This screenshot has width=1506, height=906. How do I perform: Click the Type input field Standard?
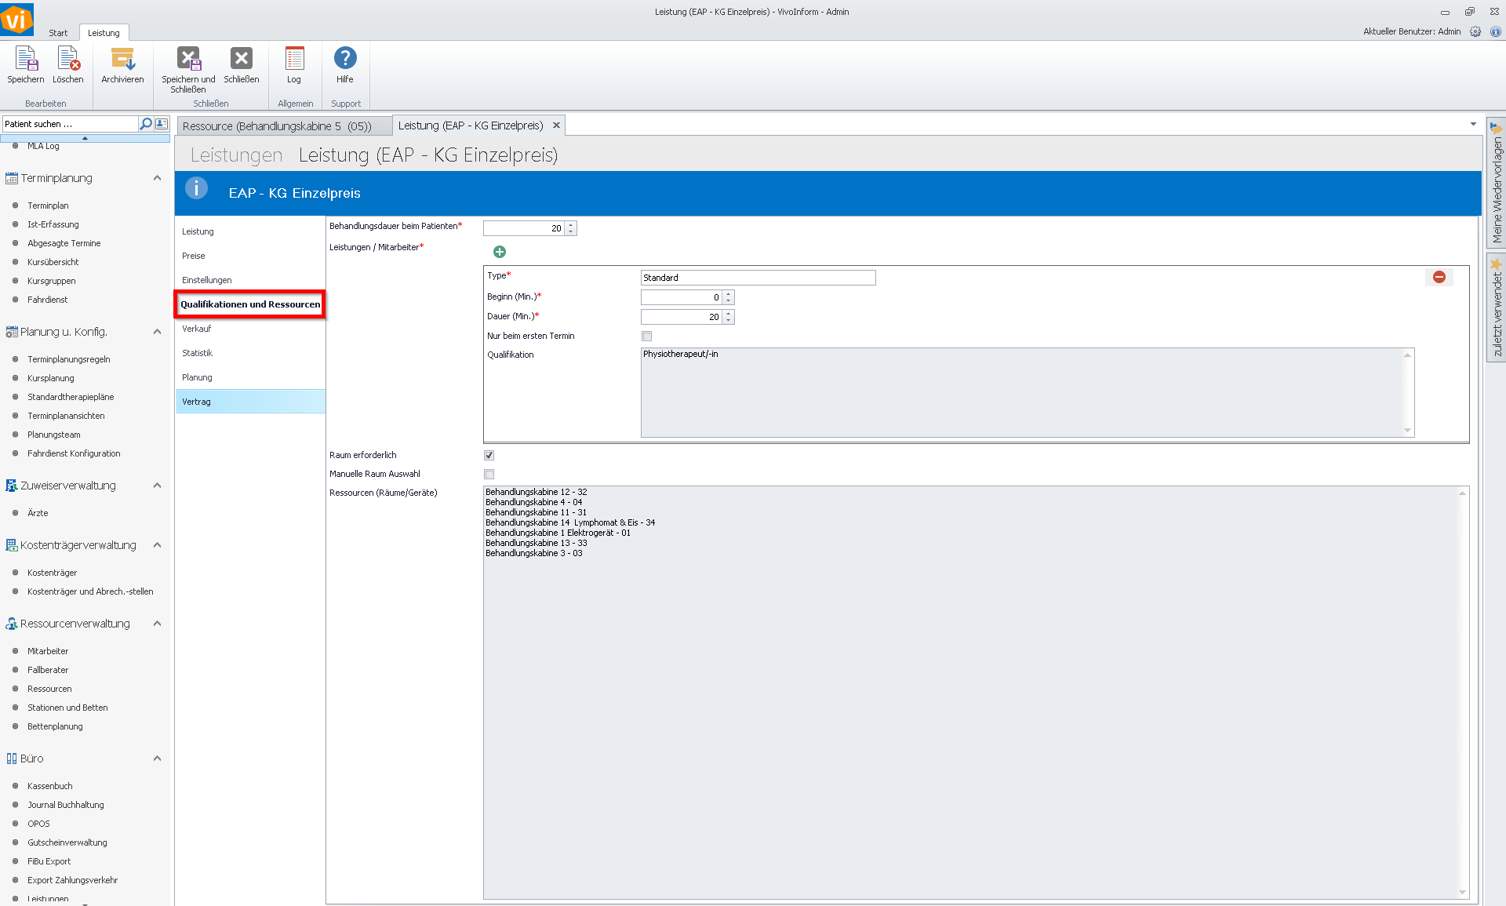coord(757,278)
